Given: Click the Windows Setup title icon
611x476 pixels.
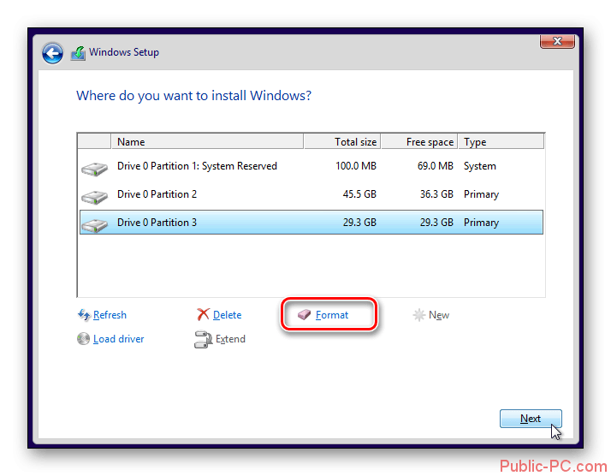Looking at the screenshot, I should coord(79,52).
